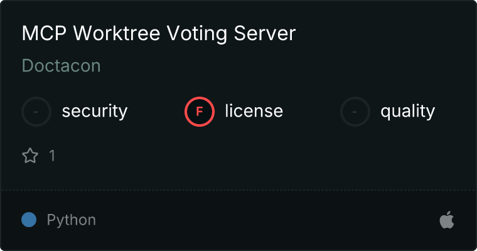This screenshot has width=477, height=251.
Task: Select the license label text
Action: tap(254, 112)
